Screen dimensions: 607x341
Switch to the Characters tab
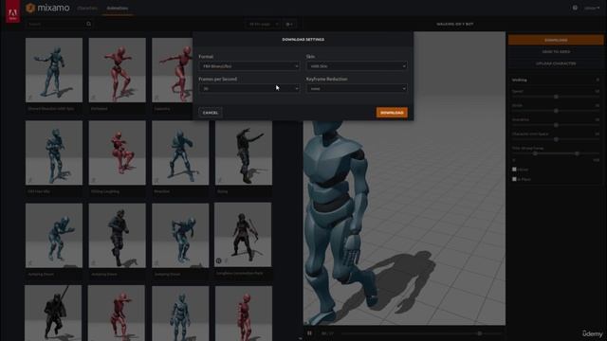point(87,9)
